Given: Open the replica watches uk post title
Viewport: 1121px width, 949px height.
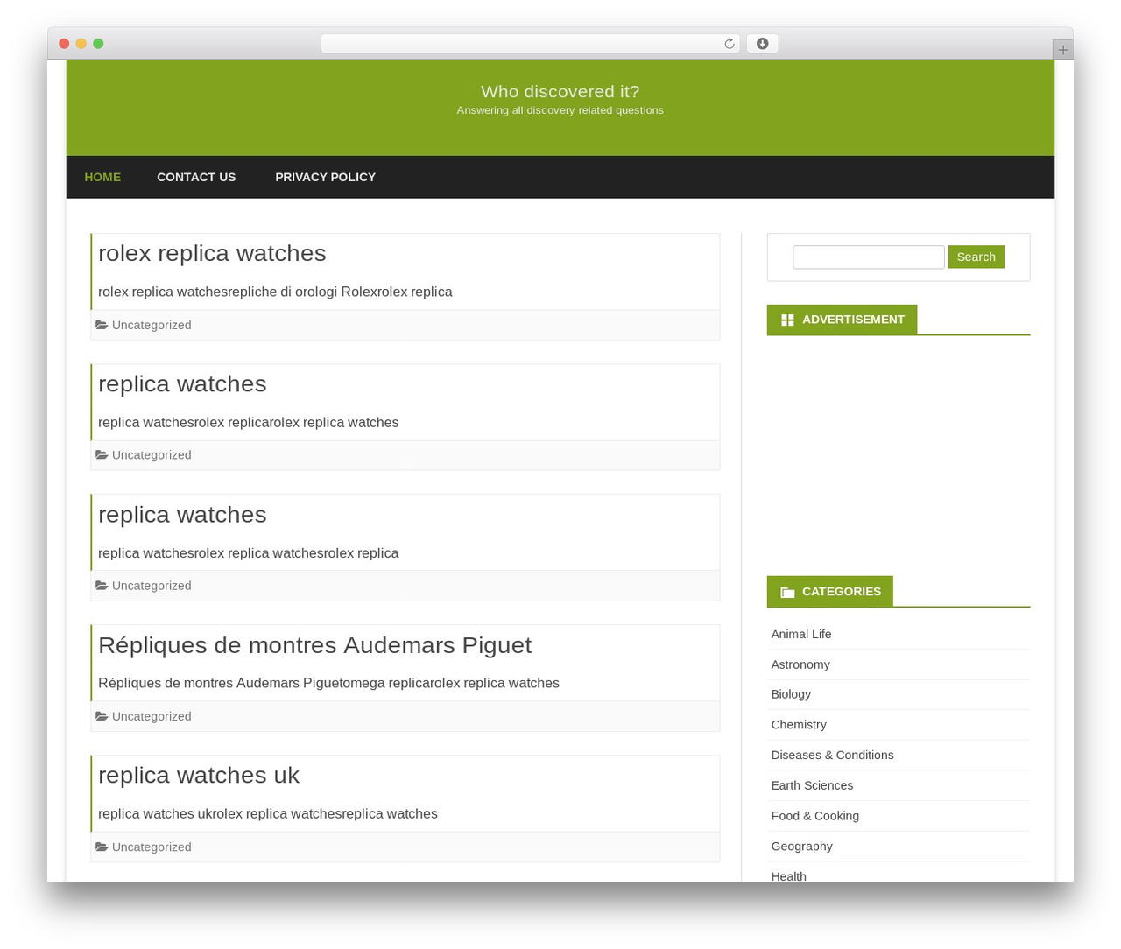Looking at the screenshot, I should point(199,776).
